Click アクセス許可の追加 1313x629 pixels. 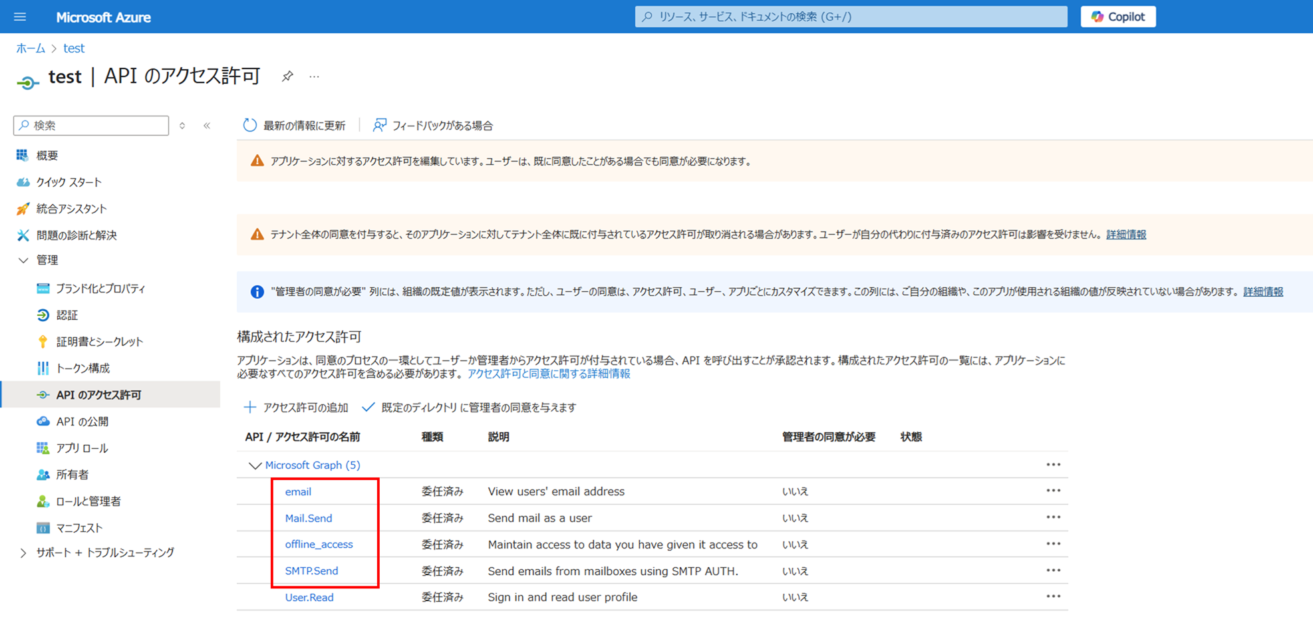tap(296, 407)
